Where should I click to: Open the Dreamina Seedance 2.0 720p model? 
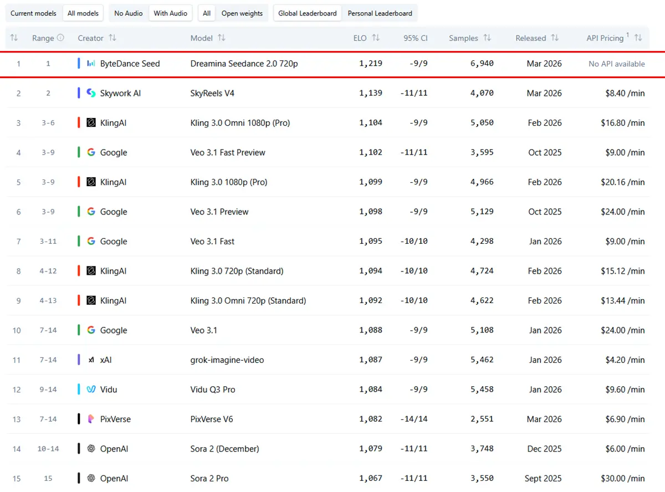click(x=244, y=64)
